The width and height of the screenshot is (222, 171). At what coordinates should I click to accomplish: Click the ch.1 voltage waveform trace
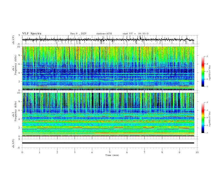tap(108, 40)
